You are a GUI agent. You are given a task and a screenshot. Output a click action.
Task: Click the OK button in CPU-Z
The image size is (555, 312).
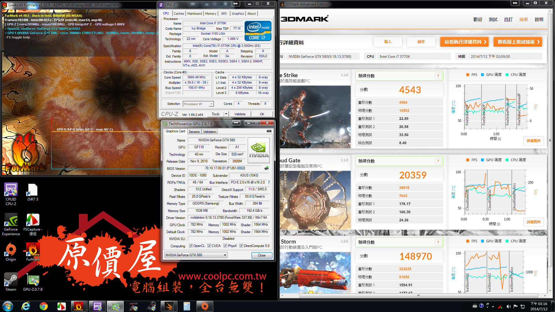(262, 114)
